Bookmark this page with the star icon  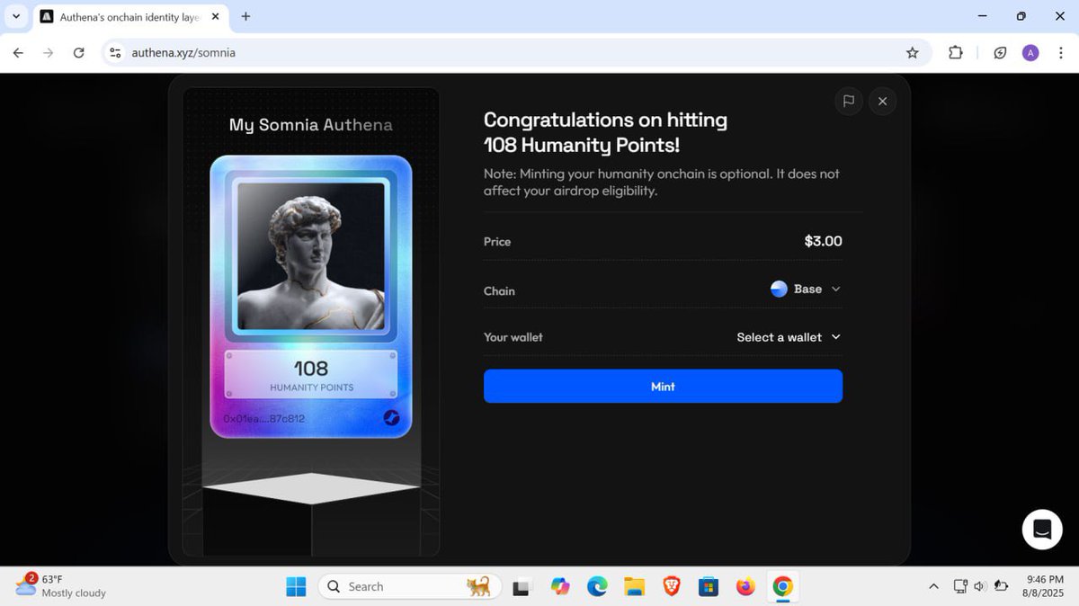[912, 53]
